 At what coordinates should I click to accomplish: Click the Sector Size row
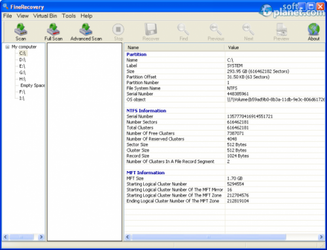click(224, 145)
